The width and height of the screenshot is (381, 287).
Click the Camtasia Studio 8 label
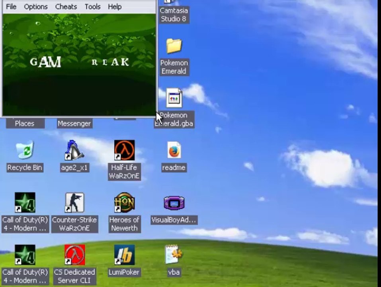[x=174, y=15]
